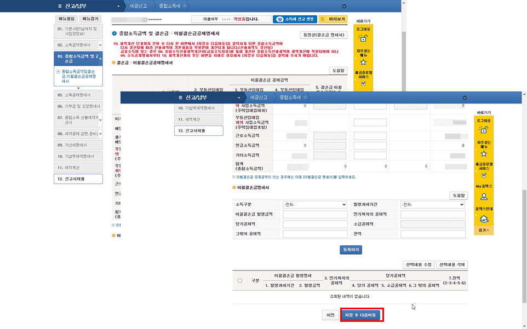Image resolution: width=527 pixels, height=329 pixels.
Task: Click the 당기공제액 input field
Action: 315,224
